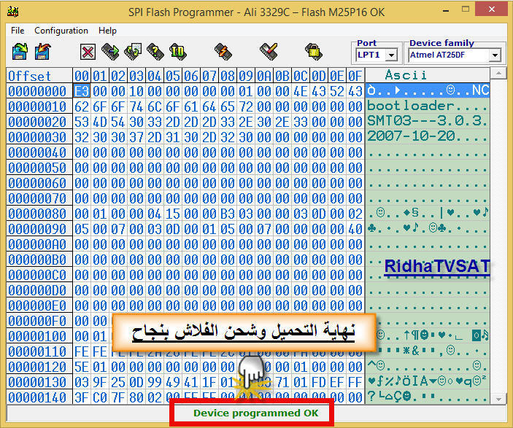This screenshot has height=428, width=513.
Task: Open the File menu
Action: [x=18, y=31]
